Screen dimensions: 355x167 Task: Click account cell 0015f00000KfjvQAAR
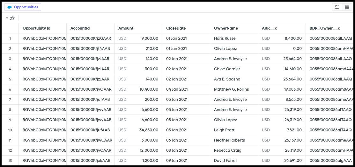tap(91, 89)
